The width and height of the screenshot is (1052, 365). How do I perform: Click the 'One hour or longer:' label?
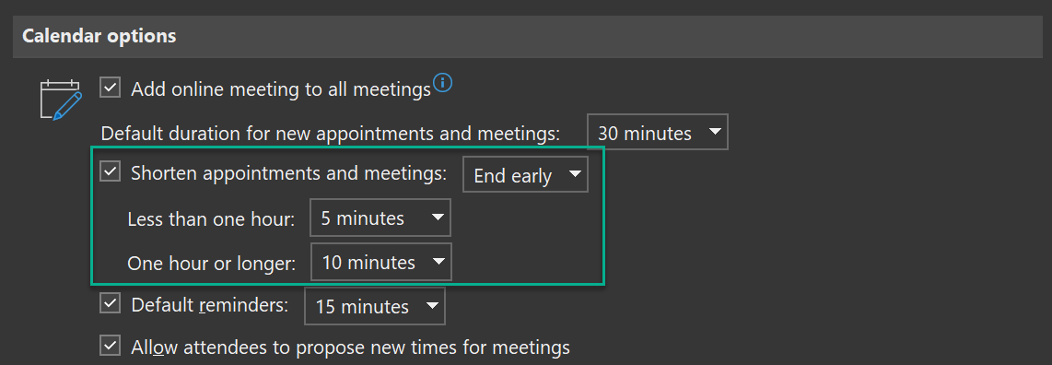pos(212,263)
